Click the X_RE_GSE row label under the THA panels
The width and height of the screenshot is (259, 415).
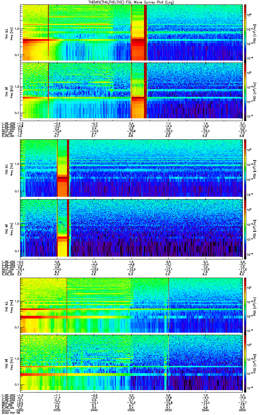click(x=8, y=123)
